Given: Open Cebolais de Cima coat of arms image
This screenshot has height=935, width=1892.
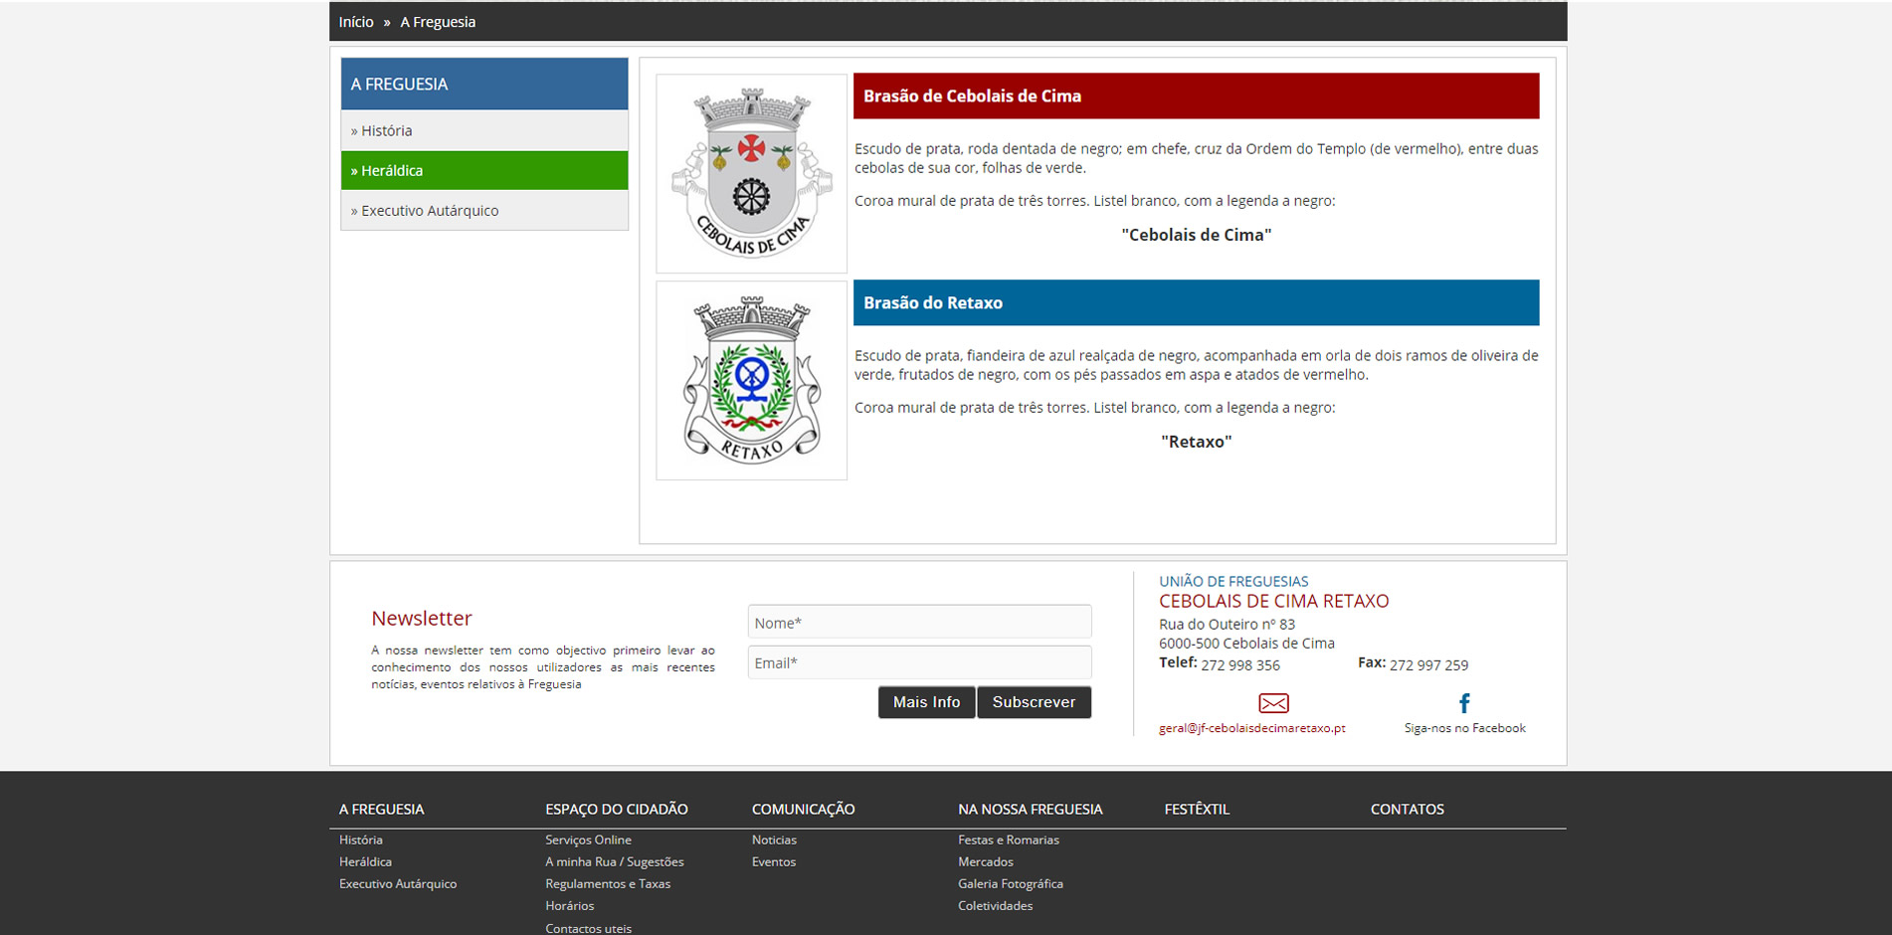Looking at the screenshot, I should click(x=752, y=173).
